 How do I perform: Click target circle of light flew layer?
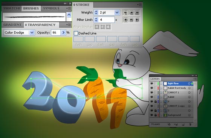pyautogui.click(x=189, y=83)
